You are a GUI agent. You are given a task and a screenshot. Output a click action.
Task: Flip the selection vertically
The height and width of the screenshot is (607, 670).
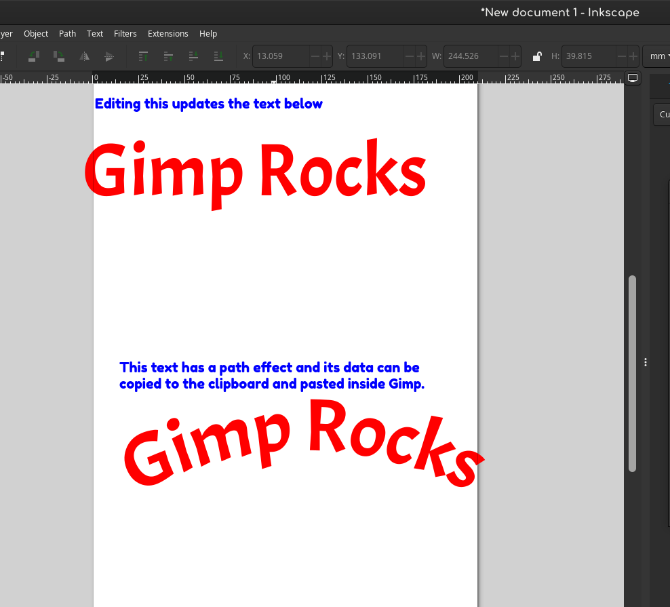(x=109, y=56)
